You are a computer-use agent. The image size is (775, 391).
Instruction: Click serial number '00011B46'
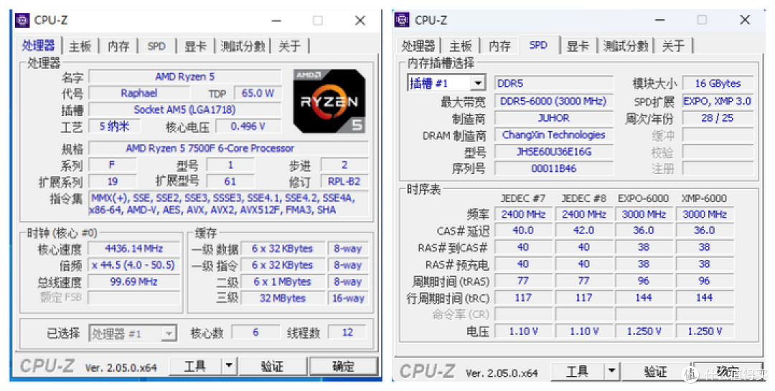(554, 168)
